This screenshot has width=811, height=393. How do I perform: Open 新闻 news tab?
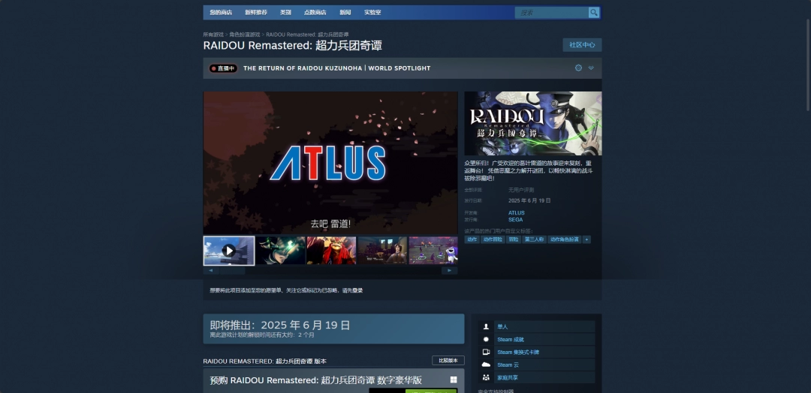coord(345,13)
